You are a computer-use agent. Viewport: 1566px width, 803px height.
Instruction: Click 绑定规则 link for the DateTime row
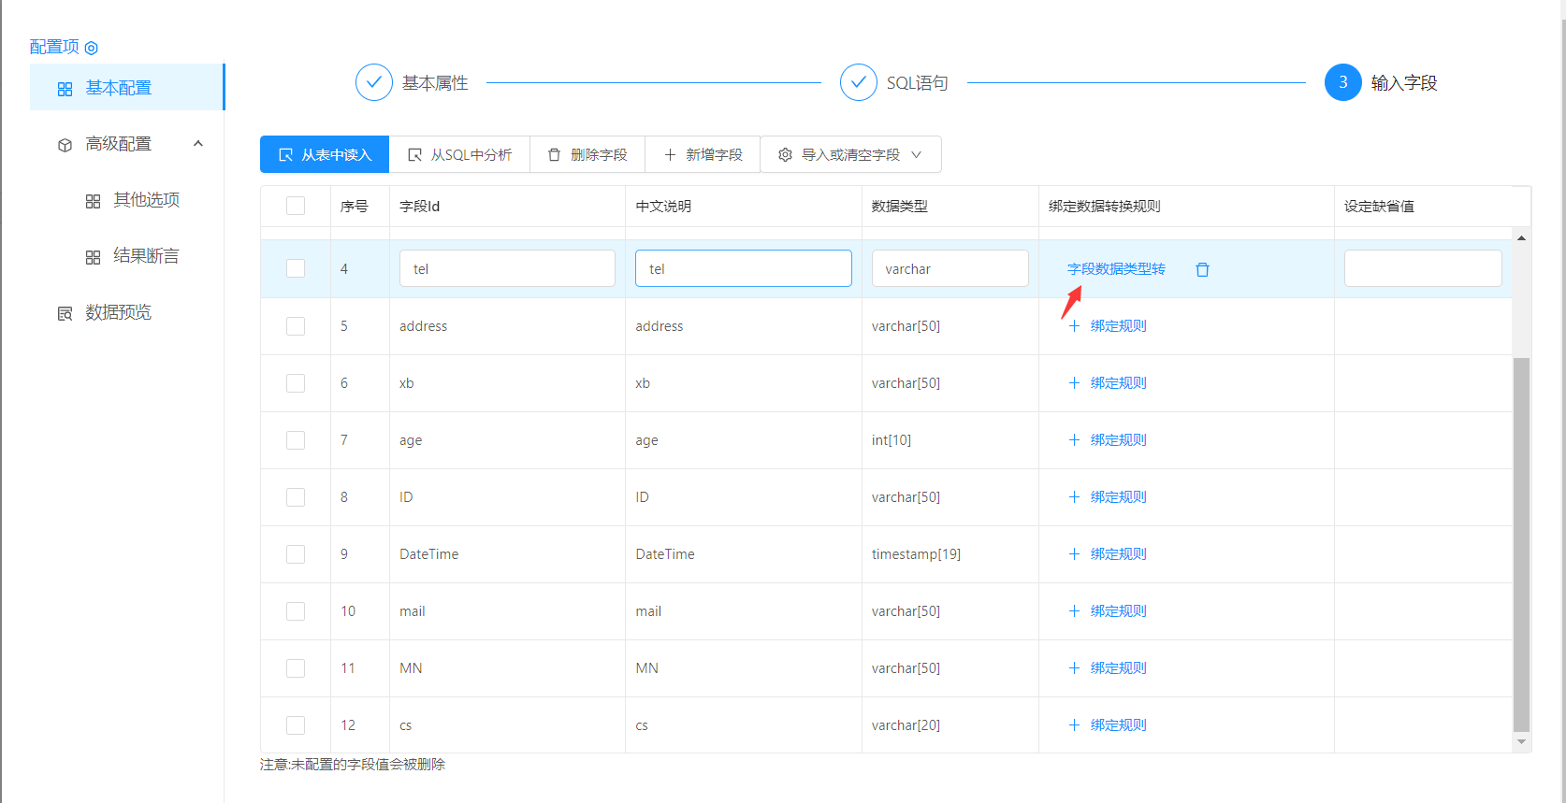tap(1118, 554)
